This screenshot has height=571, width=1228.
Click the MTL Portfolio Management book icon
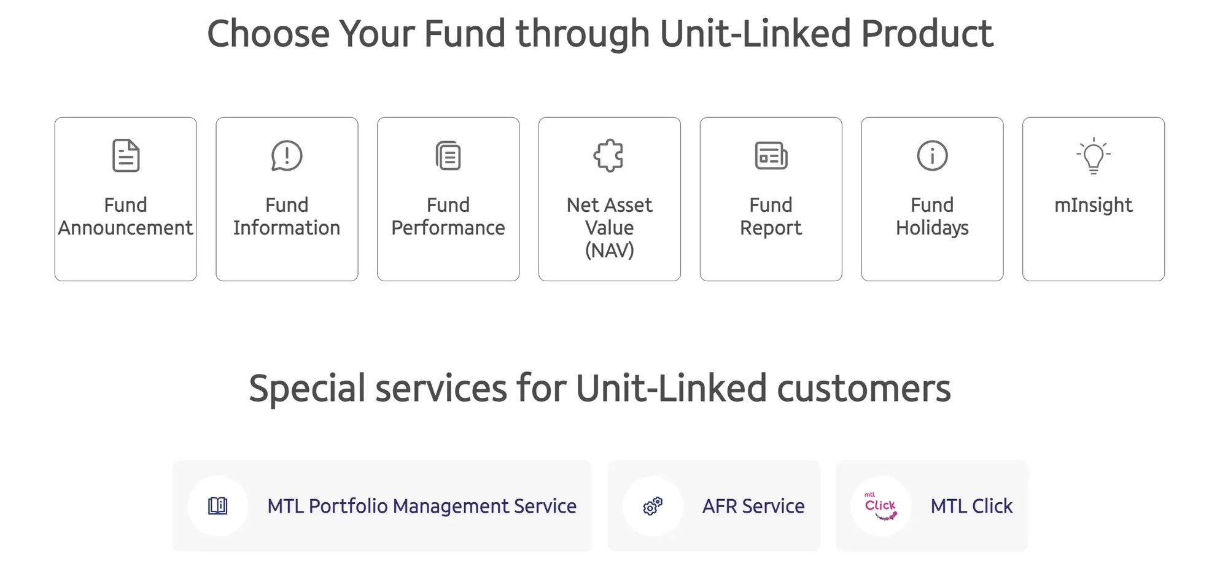[218, 505]
